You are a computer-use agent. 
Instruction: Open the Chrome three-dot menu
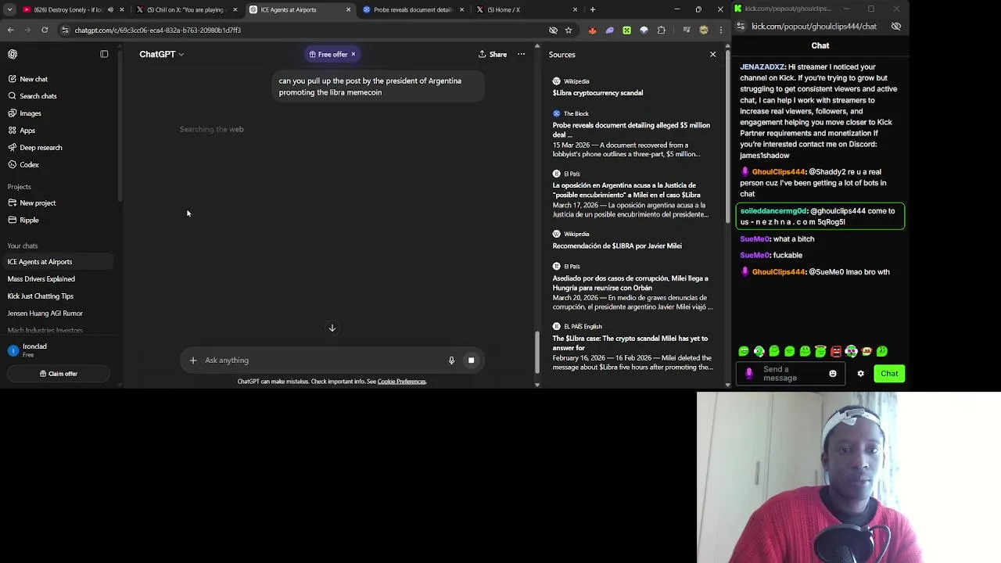tap(720, 30)
